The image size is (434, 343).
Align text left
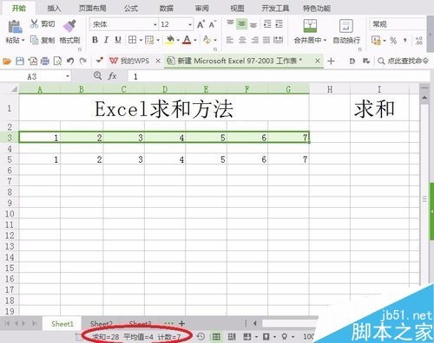pyautogui.click(x=230, y=40)
